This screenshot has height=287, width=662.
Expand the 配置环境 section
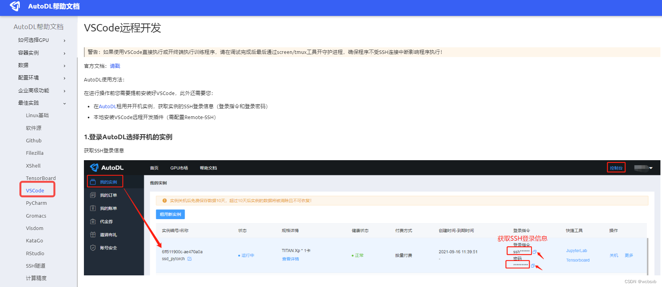(42, 78)
